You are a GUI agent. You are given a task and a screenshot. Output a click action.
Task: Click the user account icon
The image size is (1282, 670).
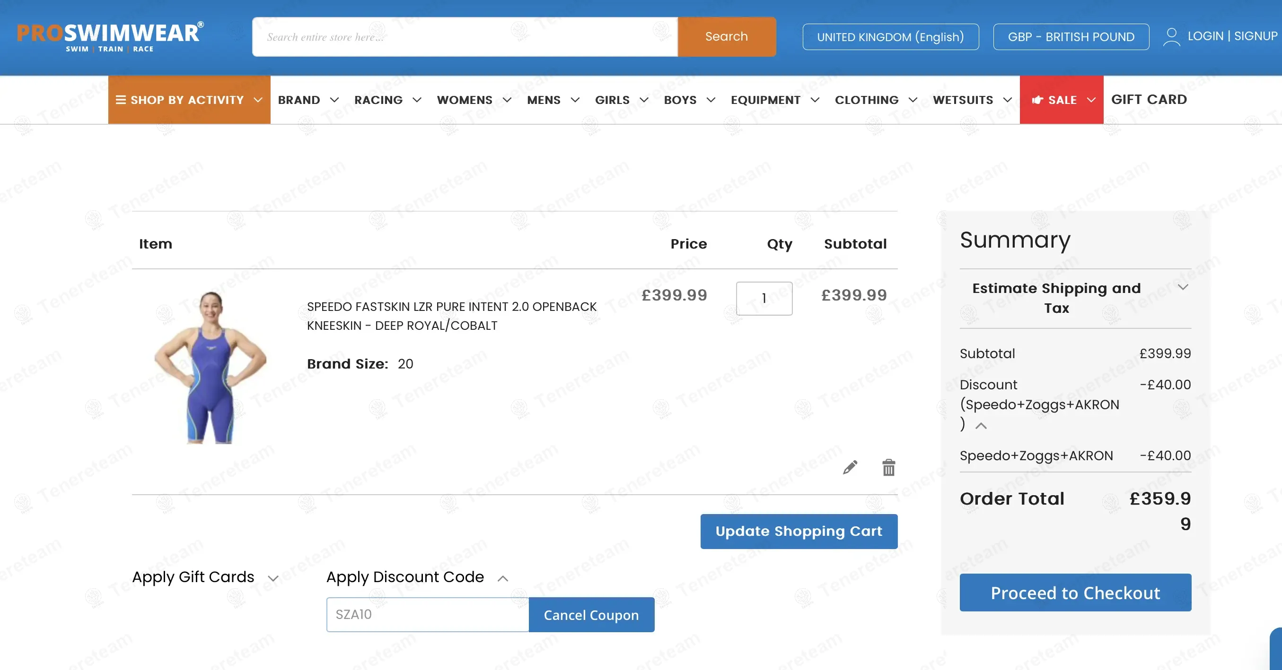tap(1171, 37)
